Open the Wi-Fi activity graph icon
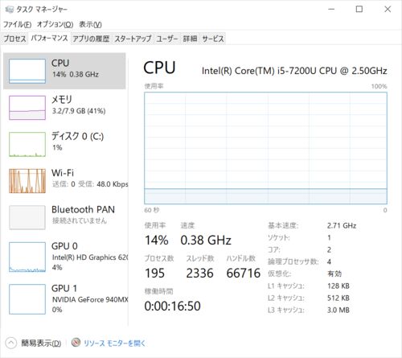 click(x=27, y=181)
